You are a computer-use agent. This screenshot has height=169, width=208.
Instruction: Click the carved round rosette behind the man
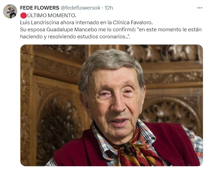(x=171, y=113)
